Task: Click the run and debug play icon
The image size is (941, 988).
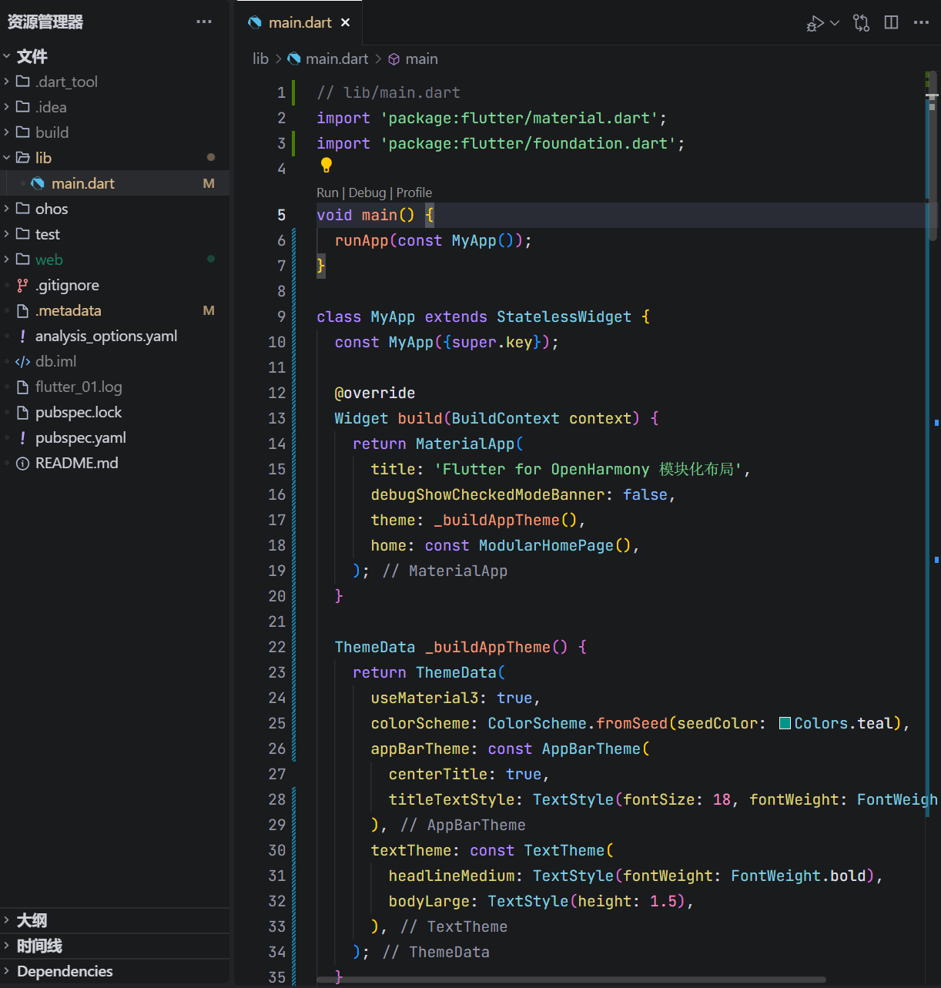Action: click(815, 23)
